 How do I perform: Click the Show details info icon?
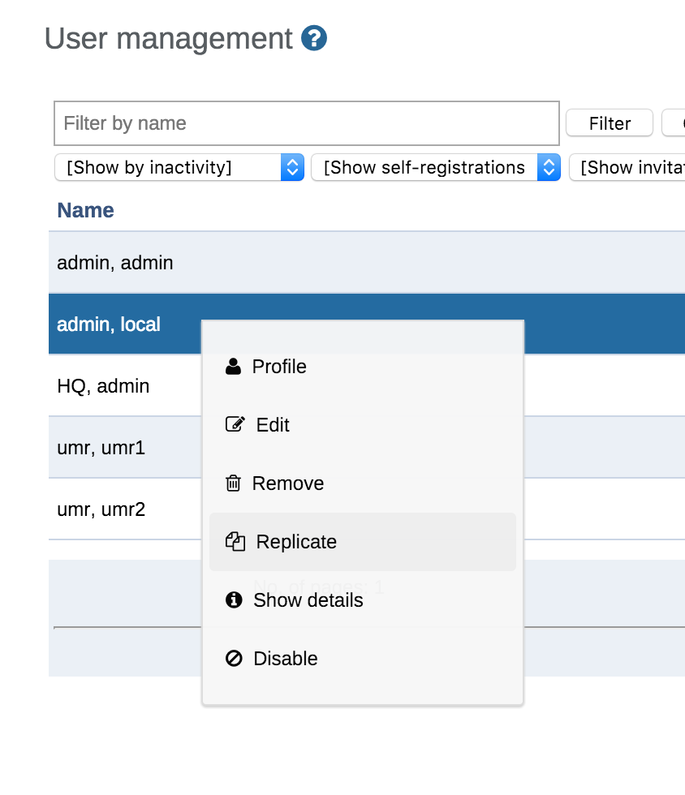(x=234, y=600)
